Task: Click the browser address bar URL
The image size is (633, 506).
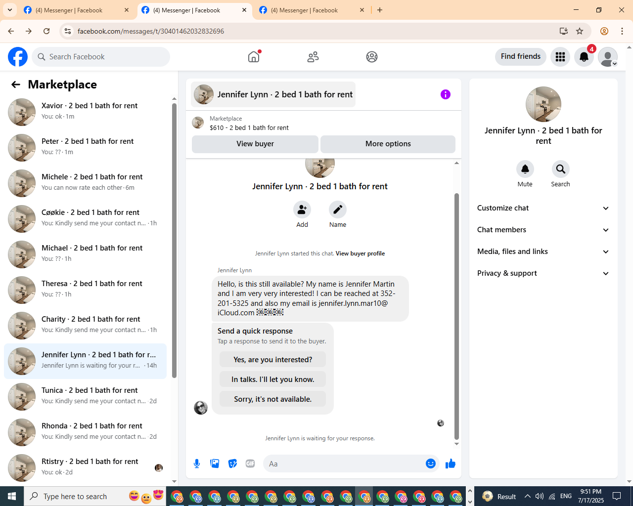Action: coord(151,31)
